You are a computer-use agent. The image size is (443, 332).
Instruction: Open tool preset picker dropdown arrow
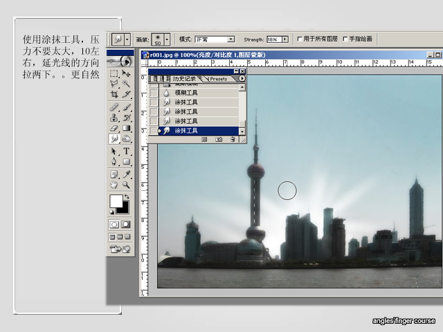pos(127,39)
